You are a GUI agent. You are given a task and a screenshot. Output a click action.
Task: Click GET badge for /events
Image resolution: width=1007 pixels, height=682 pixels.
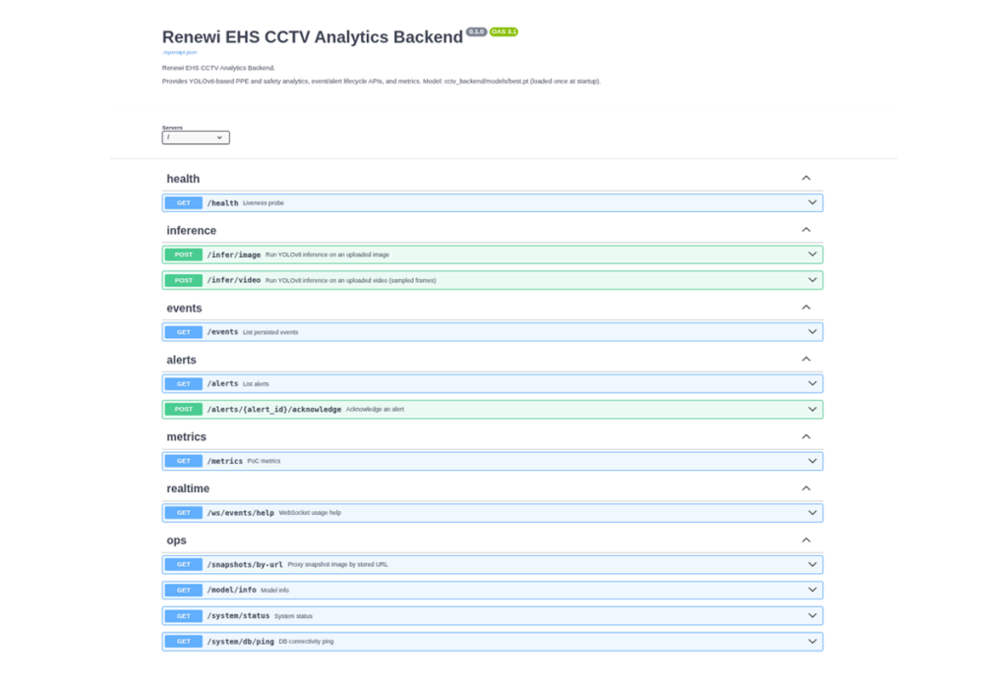pos(184,332)
